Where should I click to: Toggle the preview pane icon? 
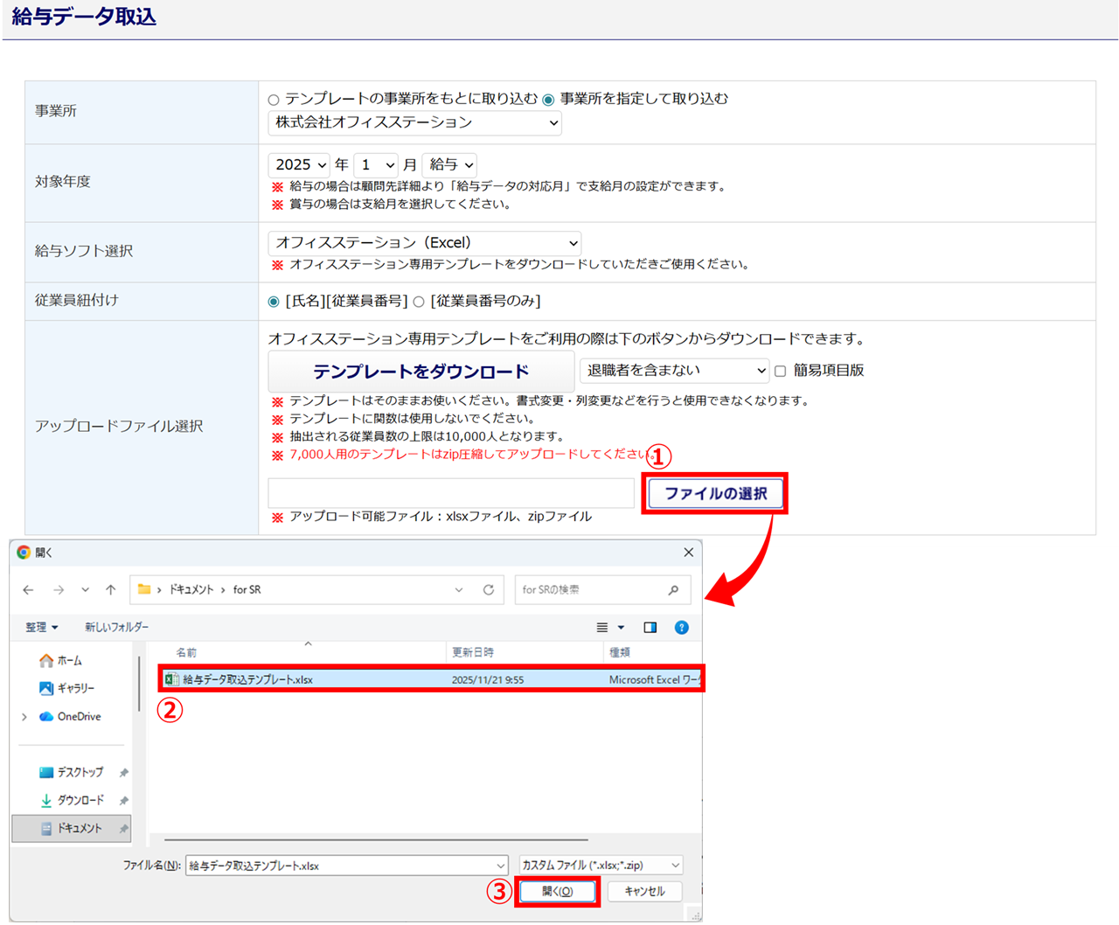[x=650, y=628]
